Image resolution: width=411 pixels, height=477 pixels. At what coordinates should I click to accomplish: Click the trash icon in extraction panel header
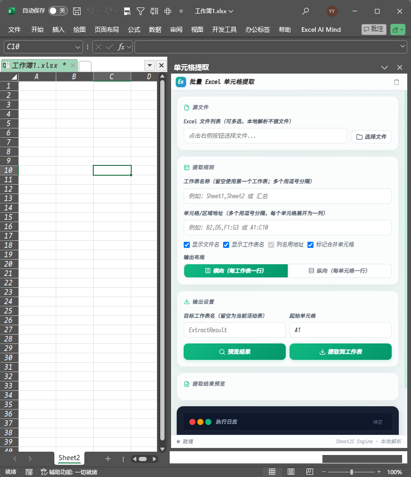pyautogui.click(x=396, y=82)
